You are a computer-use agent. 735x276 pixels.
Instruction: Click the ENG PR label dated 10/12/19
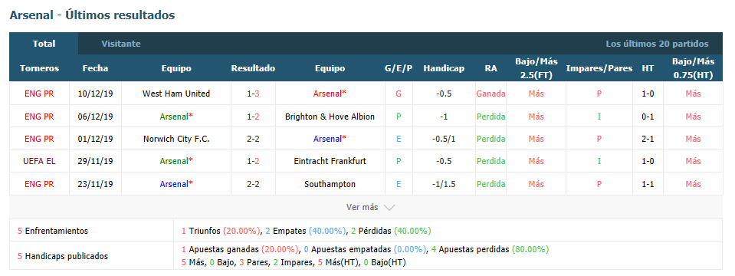(x=39, y=94)
